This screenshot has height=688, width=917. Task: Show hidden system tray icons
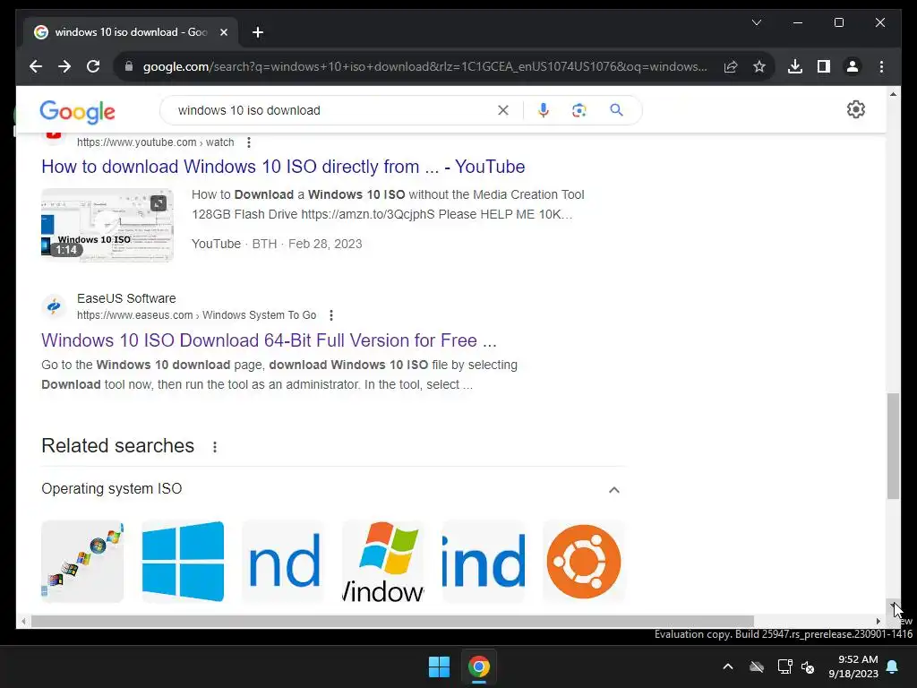727,666
